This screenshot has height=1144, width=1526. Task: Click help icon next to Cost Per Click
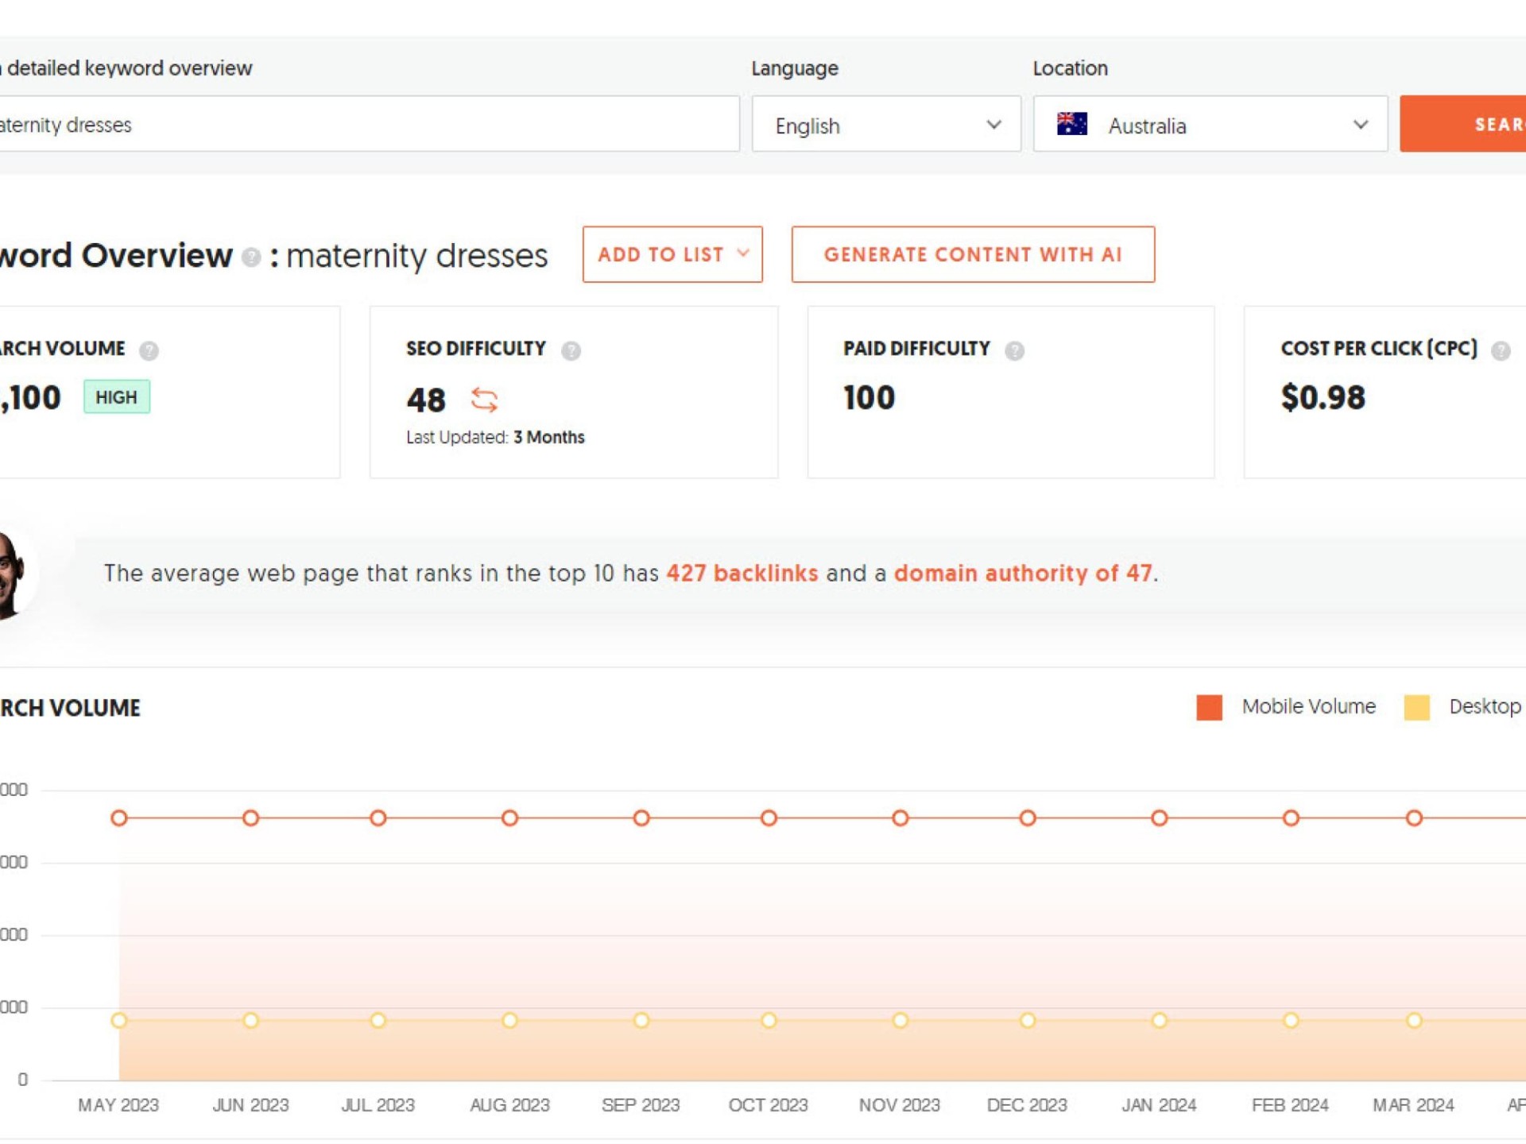point(1500,350)
